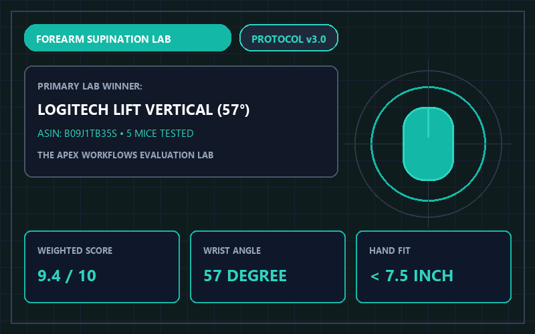Click the scroll wheel line on mouse

click(x=428, y=123)
